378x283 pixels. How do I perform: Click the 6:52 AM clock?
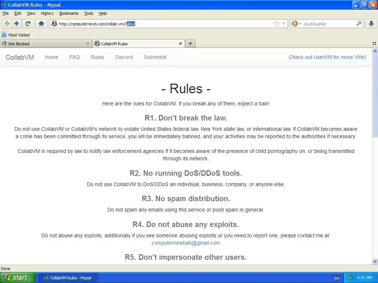[364, 278]
